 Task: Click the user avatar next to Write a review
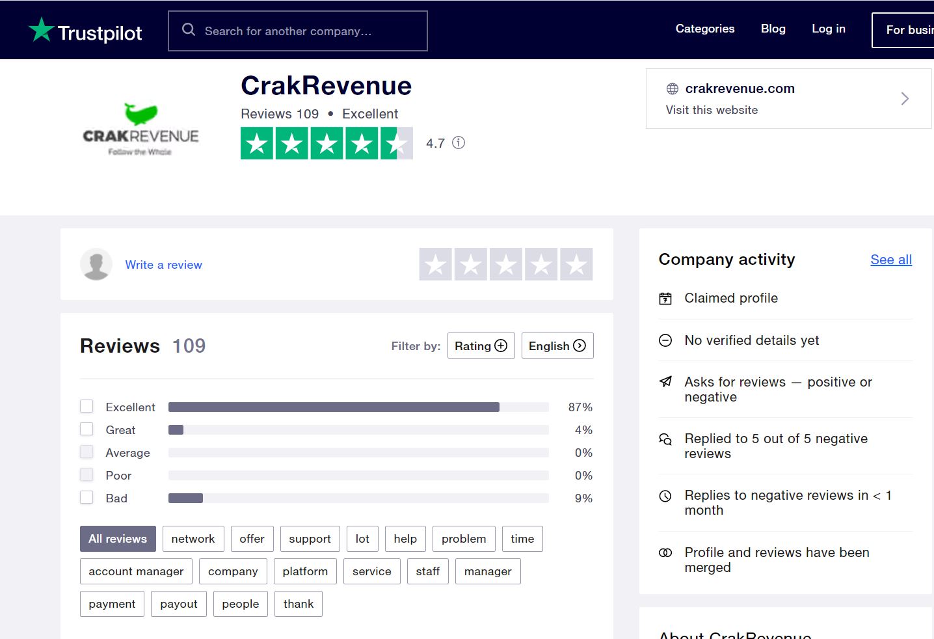tap(96, 264)
